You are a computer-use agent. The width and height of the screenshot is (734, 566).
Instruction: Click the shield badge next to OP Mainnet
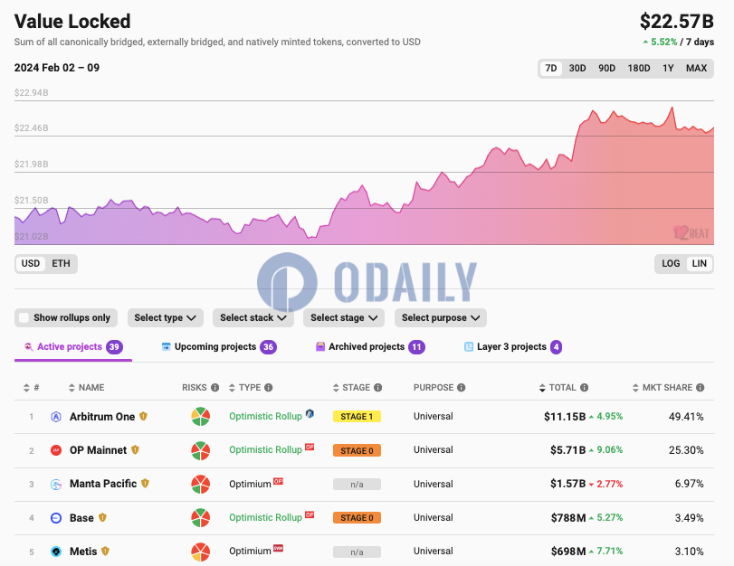point(135,449)
